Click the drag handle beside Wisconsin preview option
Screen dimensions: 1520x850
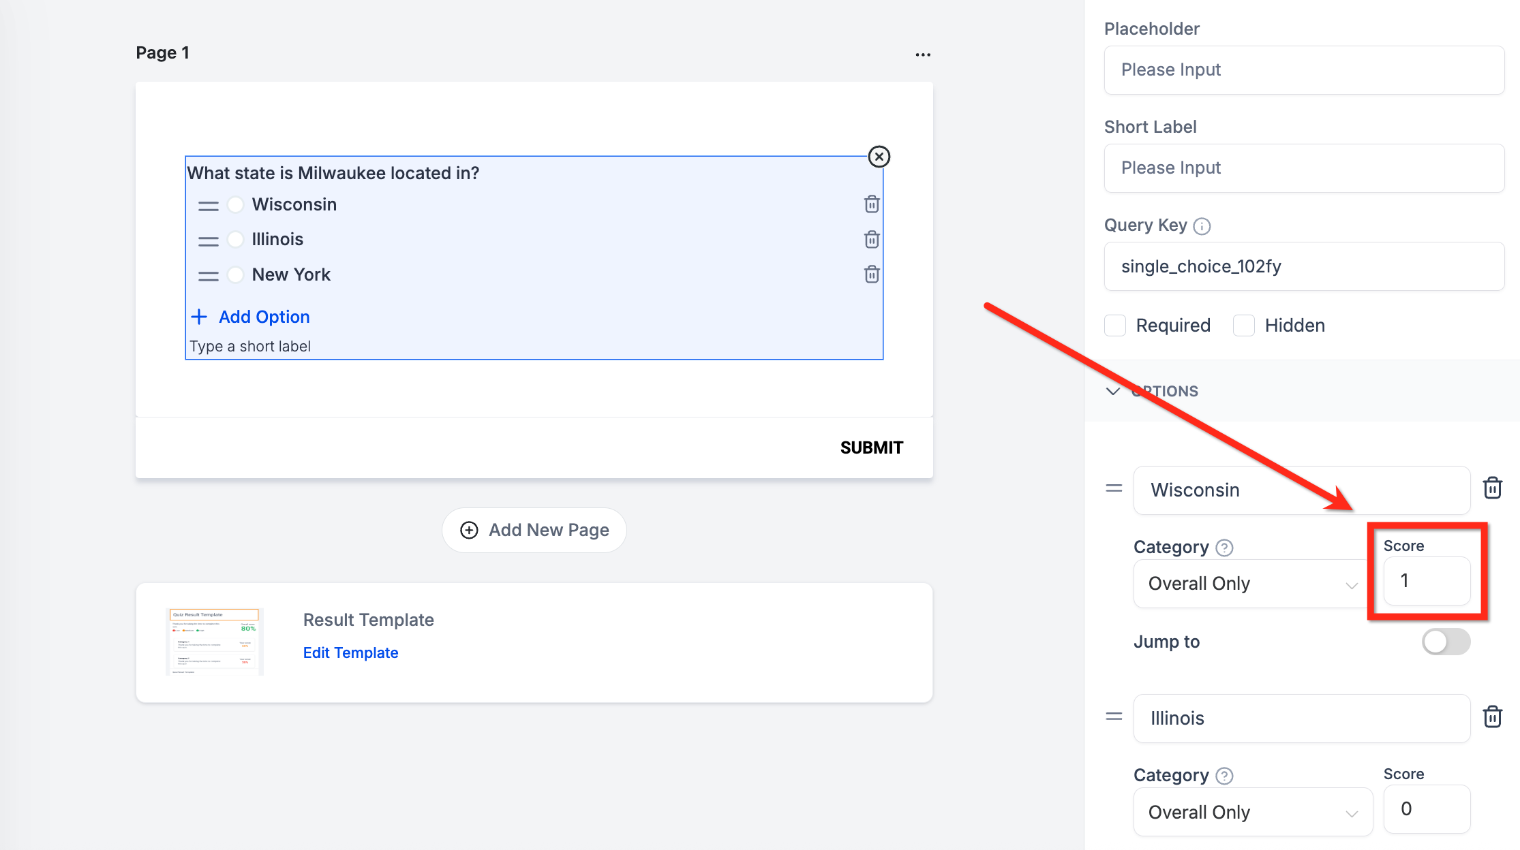click(208, 206)
